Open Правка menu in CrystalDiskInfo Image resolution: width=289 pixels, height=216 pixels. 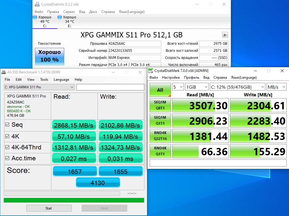[53, 12]
